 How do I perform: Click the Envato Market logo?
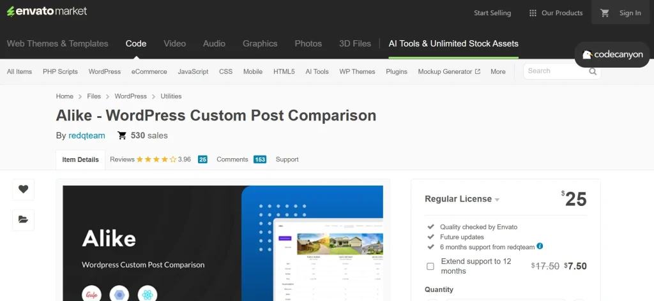click(47, 11)
